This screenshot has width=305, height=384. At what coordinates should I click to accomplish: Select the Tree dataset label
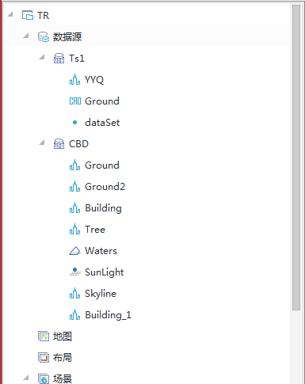[x=95, y=230]
